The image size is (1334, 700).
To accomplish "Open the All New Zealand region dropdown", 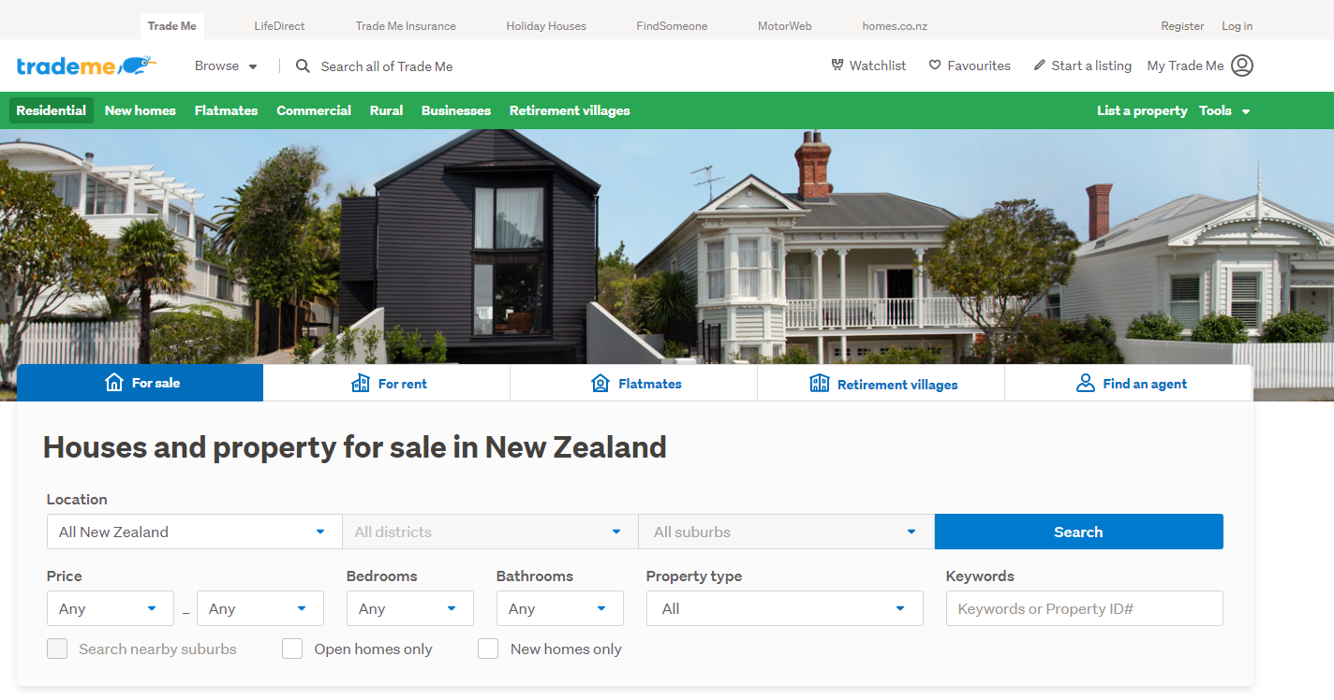I will (194, 532).
